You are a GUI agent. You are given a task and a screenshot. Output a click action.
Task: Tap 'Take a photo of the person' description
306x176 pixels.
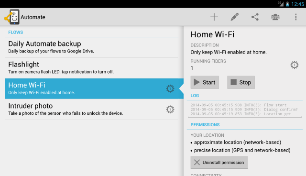point(66,113)
